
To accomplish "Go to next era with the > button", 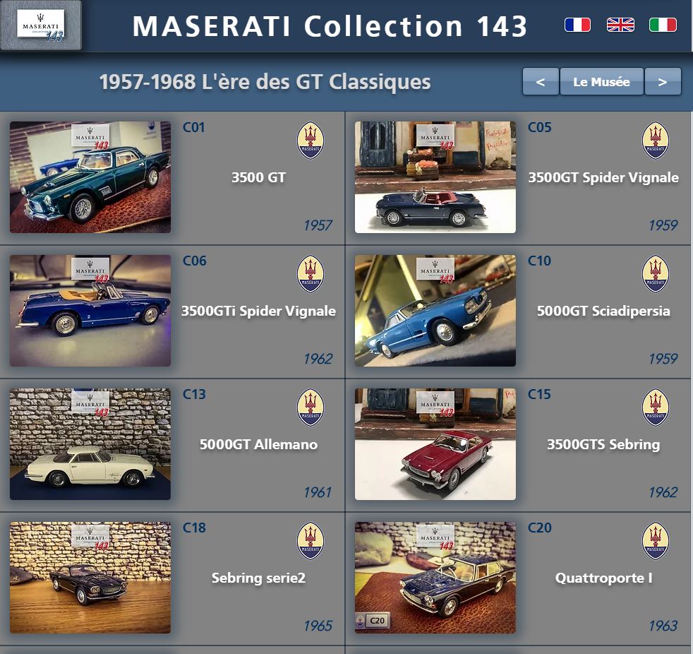I will point(663,81).
